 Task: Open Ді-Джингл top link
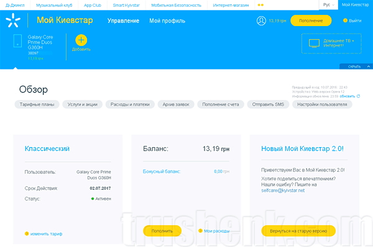point(15,5)
